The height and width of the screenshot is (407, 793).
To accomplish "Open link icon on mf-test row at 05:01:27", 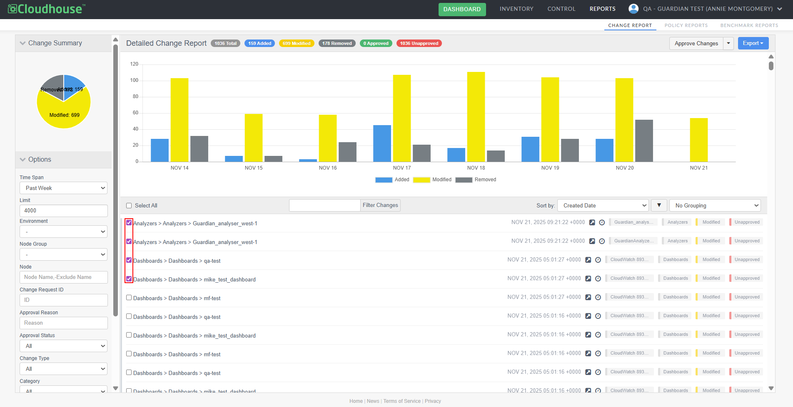I will coord(588,297).
